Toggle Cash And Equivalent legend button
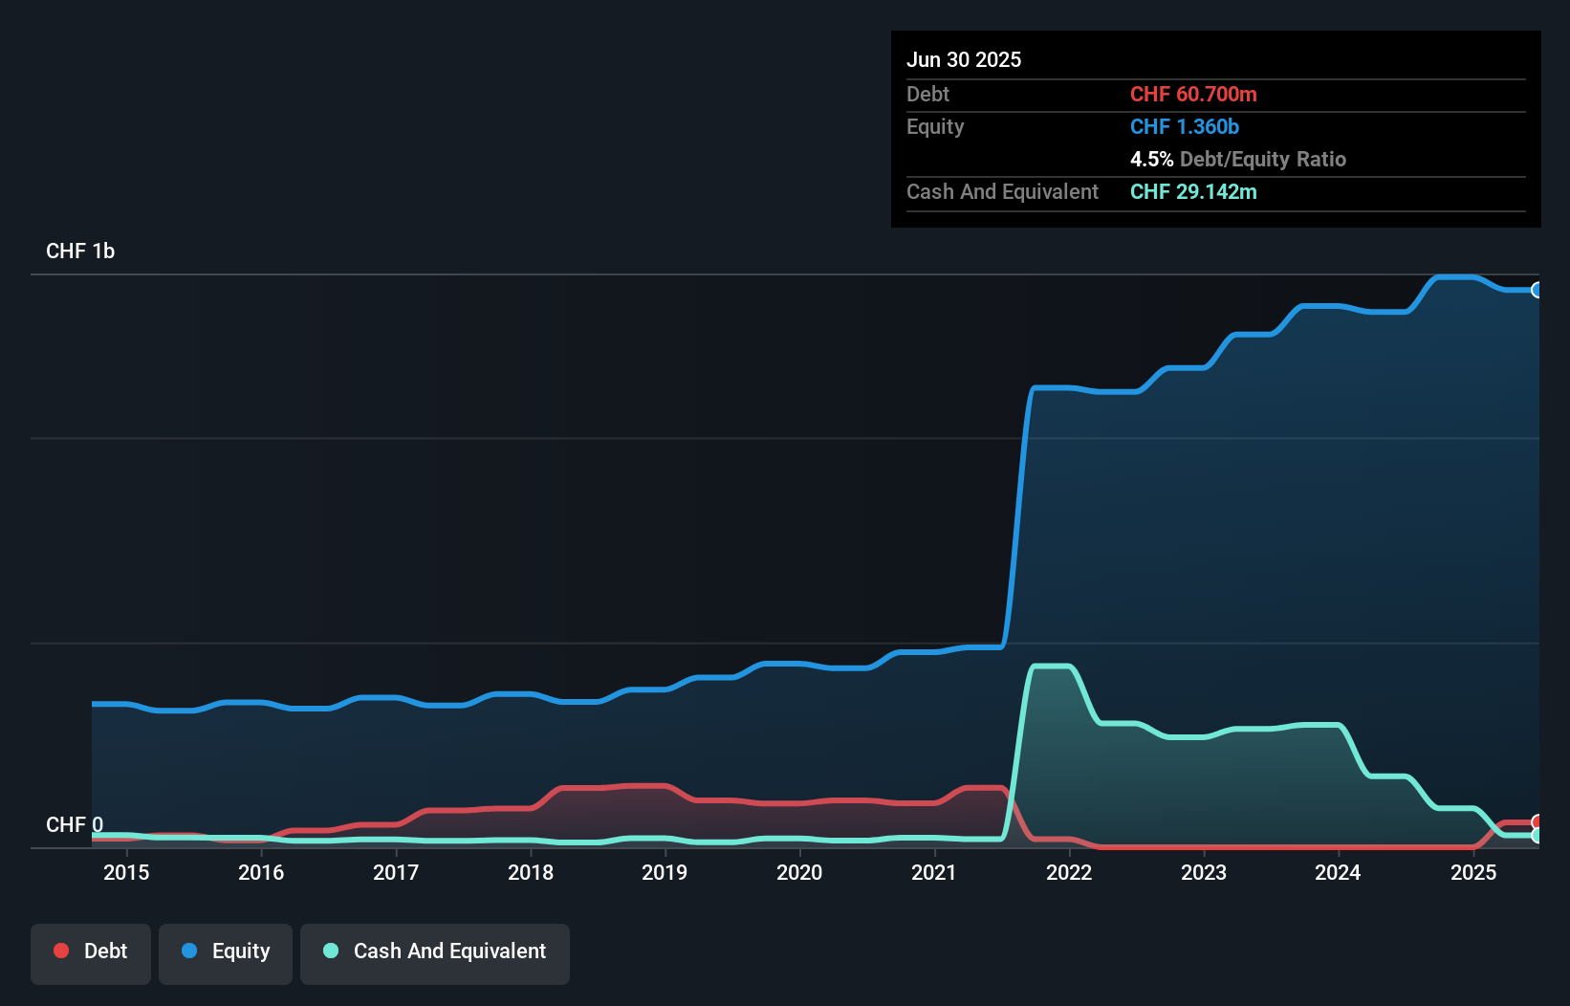The width and height of the screenshot is (1570, 1006). pyautogui.click(x=435, y=953)
